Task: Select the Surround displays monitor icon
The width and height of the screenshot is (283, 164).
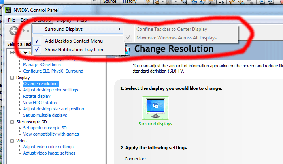Action: pos(155,108)
